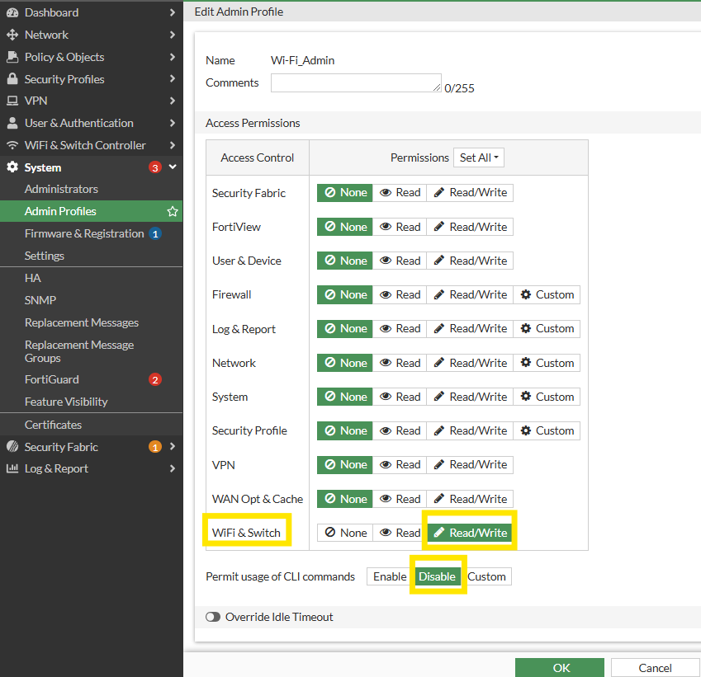Click the Security Fabric sidebar icon

12,447
